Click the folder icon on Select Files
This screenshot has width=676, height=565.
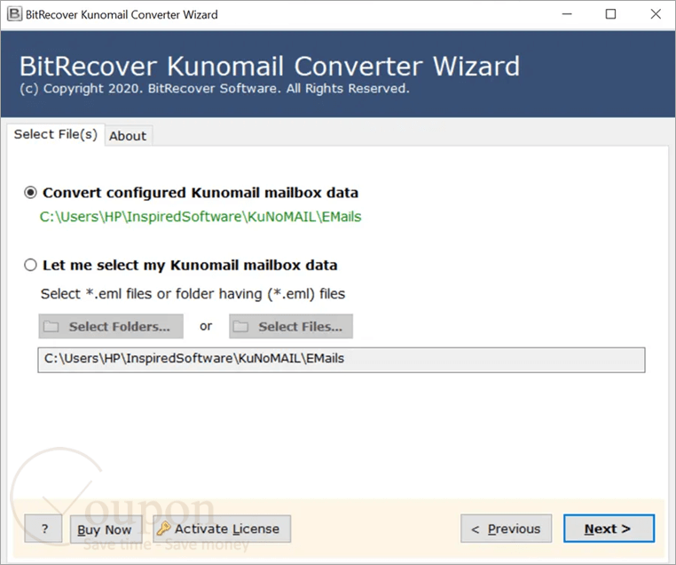pyautogui.click(x=240, y=326)
